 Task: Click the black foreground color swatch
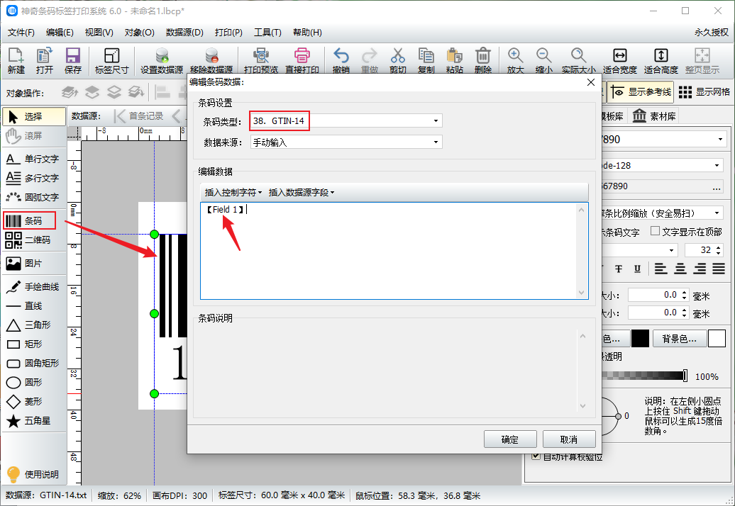pos(640,339)
